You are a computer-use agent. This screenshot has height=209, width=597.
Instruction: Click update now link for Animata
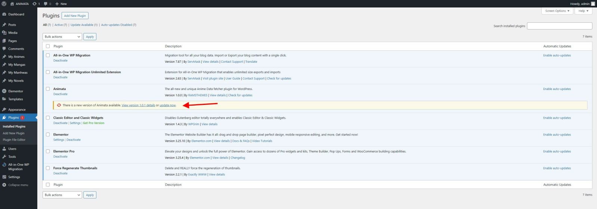pos(167,105)
